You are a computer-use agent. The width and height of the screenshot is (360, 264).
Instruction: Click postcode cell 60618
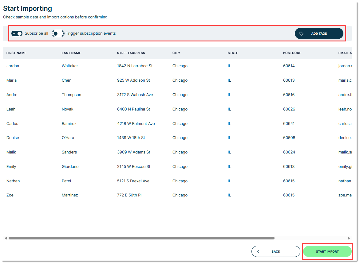[x=289, y=167]
